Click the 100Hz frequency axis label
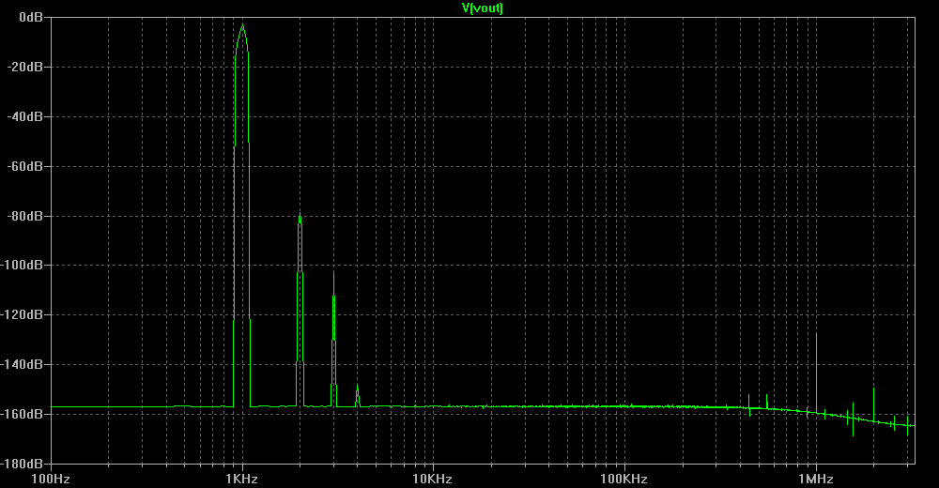 (x=51, y=479)
